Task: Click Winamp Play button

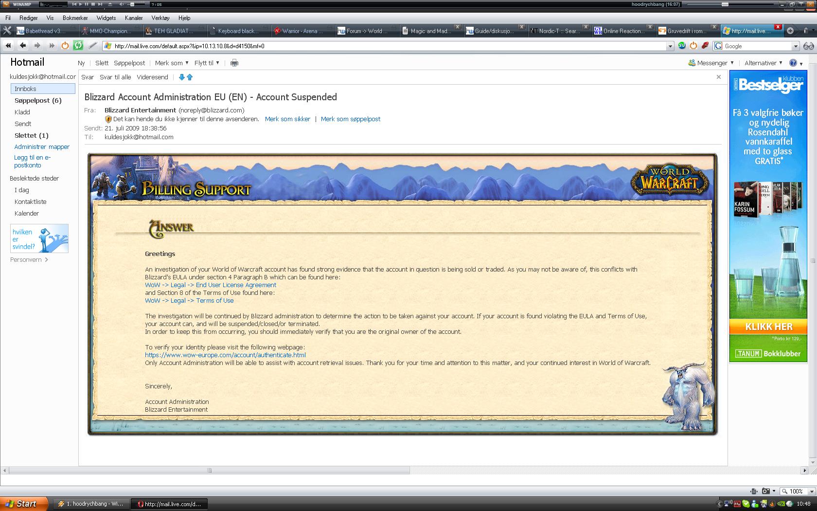Action: (80, 4)
